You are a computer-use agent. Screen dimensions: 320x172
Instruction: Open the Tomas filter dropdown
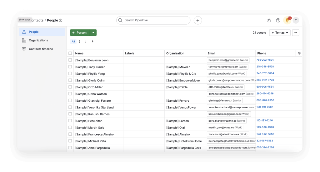coord(280,32)
